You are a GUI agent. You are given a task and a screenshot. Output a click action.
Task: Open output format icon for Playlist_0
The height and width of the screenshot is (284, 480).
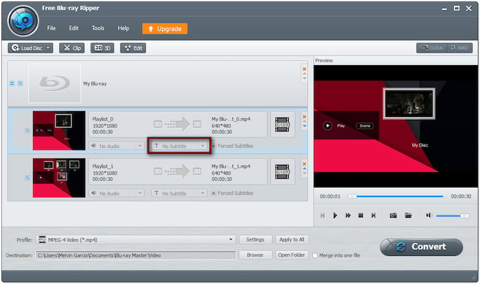(x=283, y=124)
